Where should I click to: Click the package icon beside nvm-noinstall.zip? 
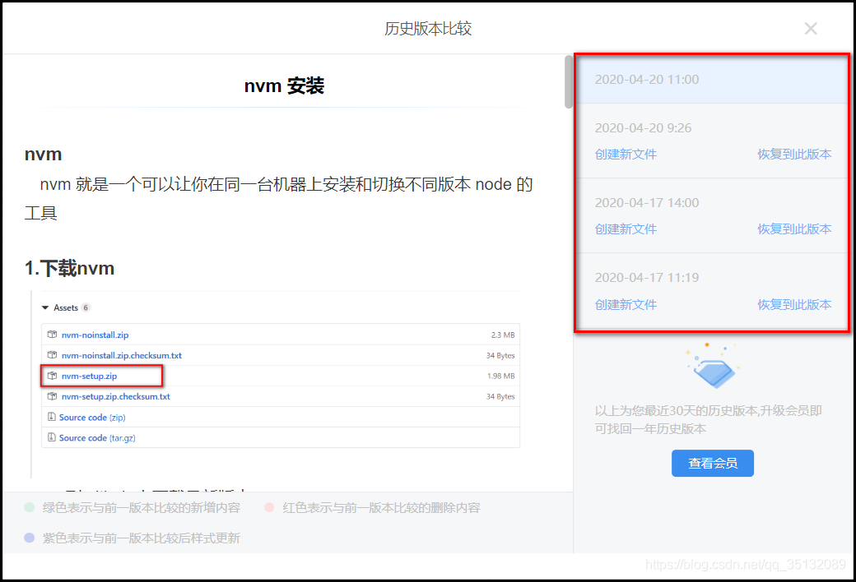coord(52,335)
